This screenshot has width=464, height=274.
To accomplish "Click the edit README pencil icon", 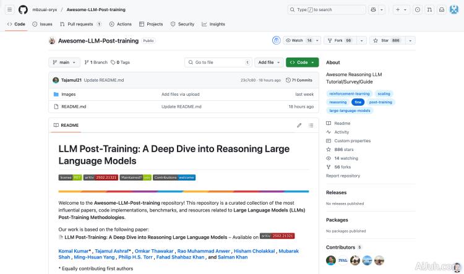I will tap(299, 125).
